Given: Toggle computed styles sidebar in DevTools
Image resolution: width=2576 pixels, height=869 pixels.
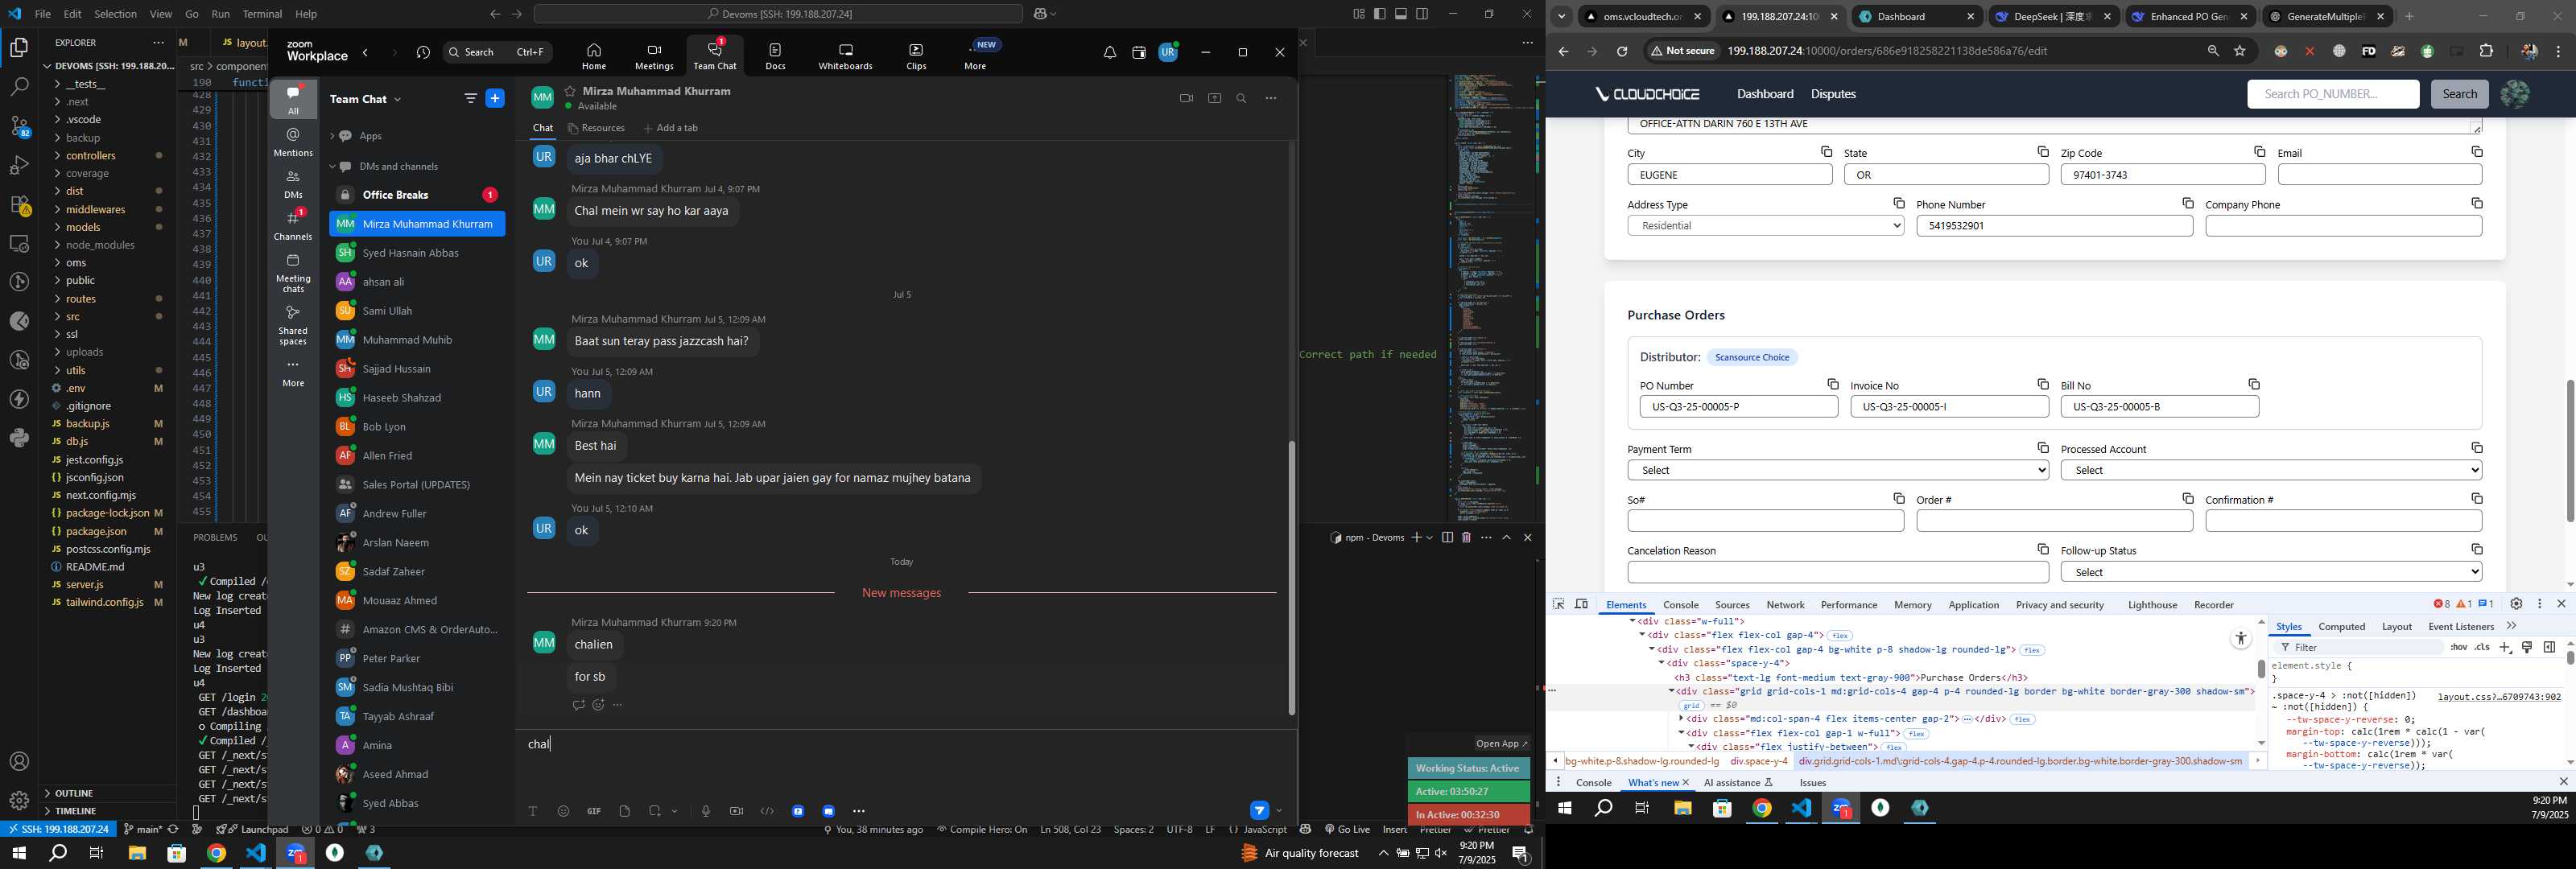Looking at the screenshot, I should 2549,647.
